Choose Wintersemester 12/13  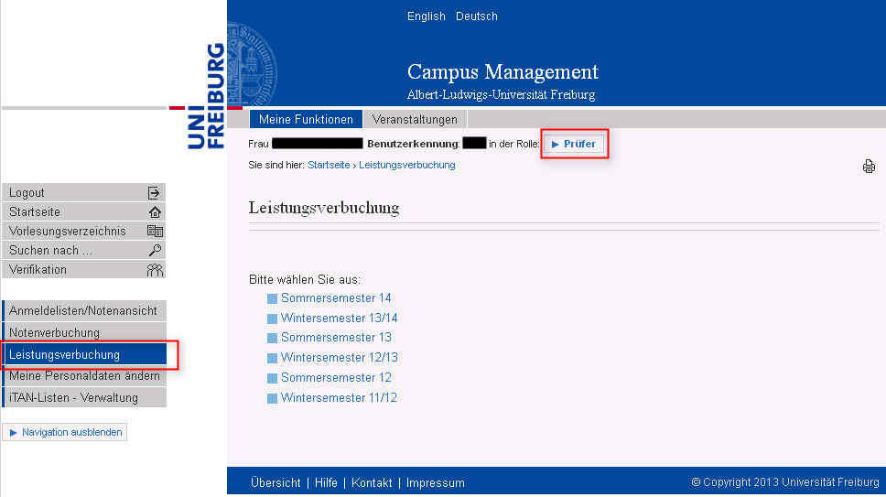[x=339, y=358]
